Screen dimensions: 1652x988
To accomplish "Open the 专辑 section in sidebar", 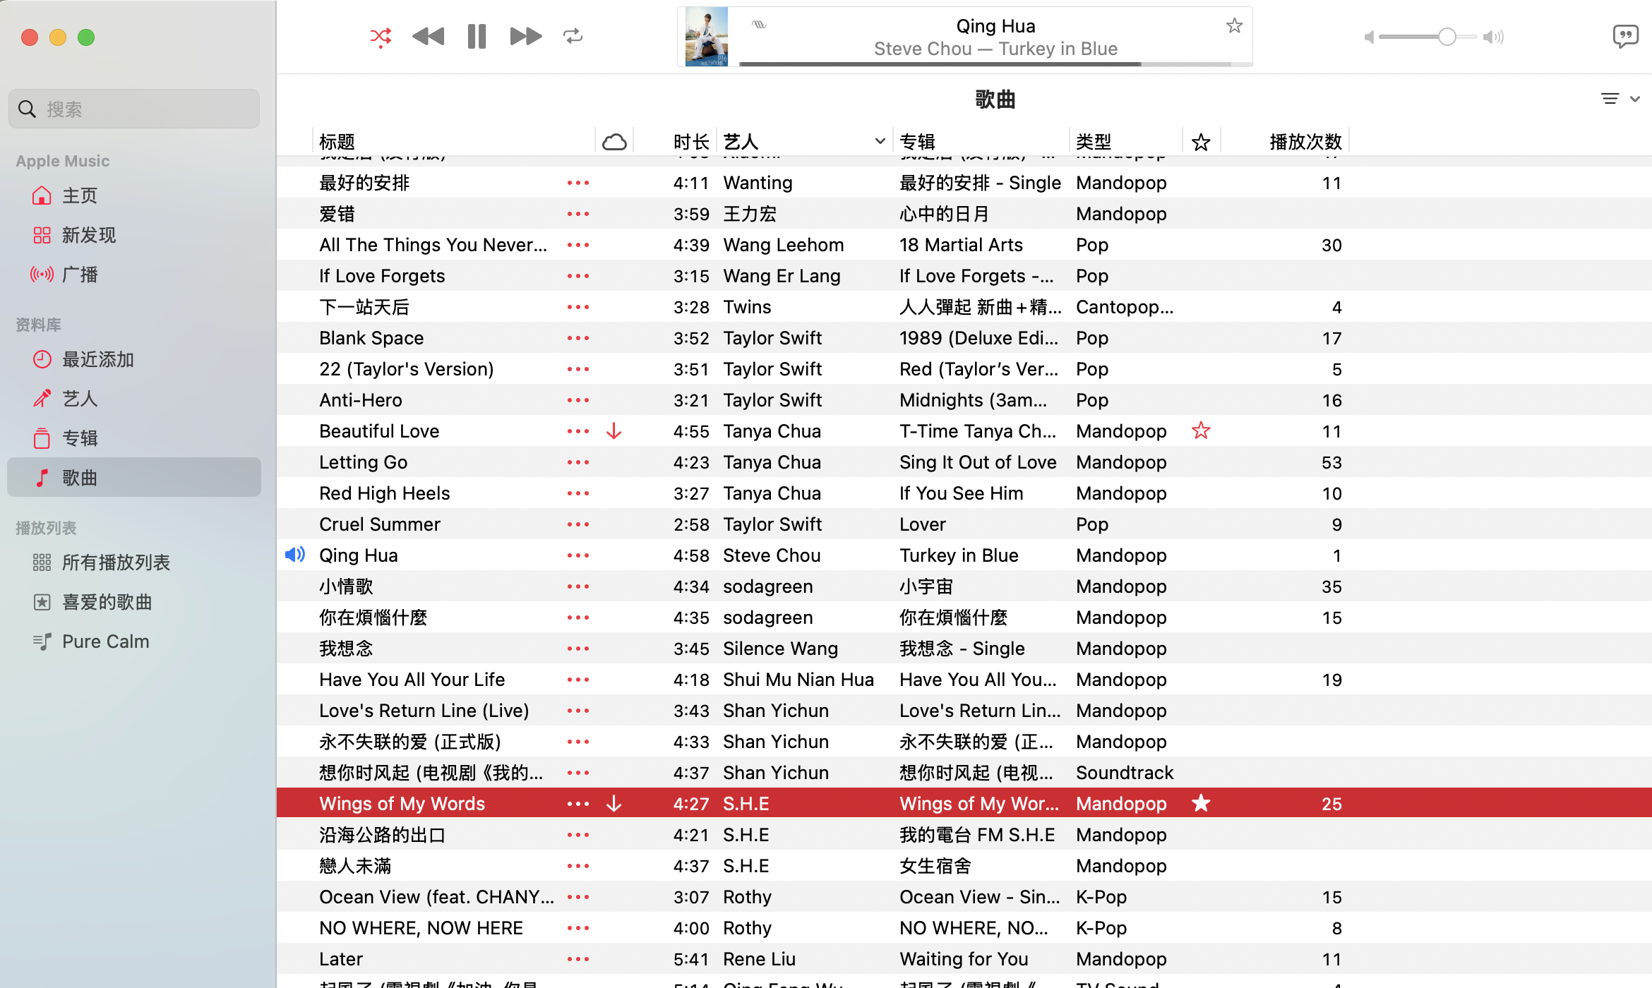I will 80,438.
